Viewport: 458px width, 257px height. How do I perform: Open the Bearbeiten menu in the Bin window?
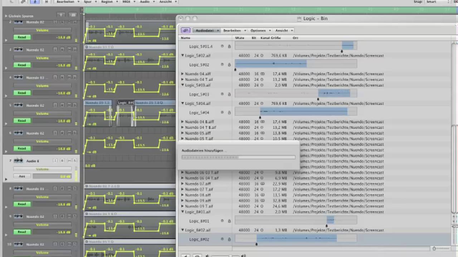[x=234, y=30]
